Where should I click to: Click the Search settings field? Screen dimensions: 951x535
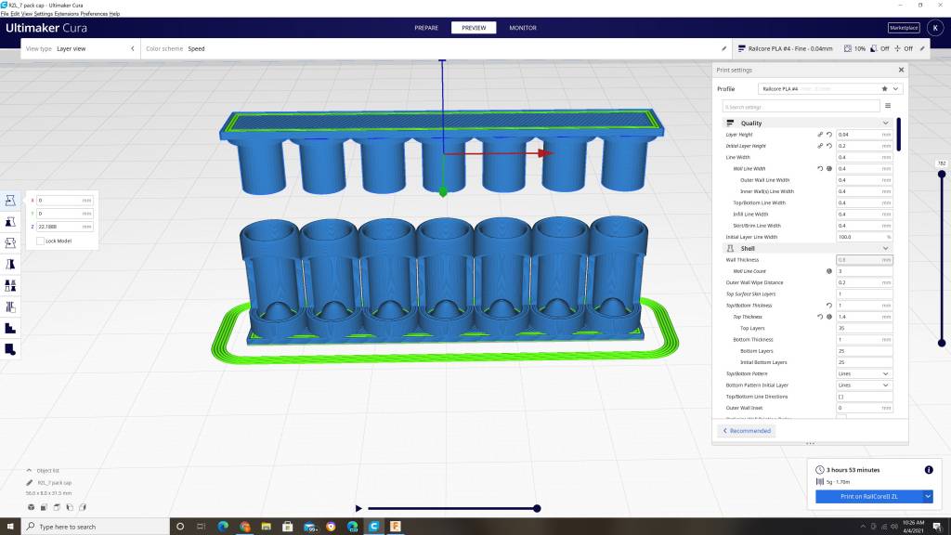(801, 106)
